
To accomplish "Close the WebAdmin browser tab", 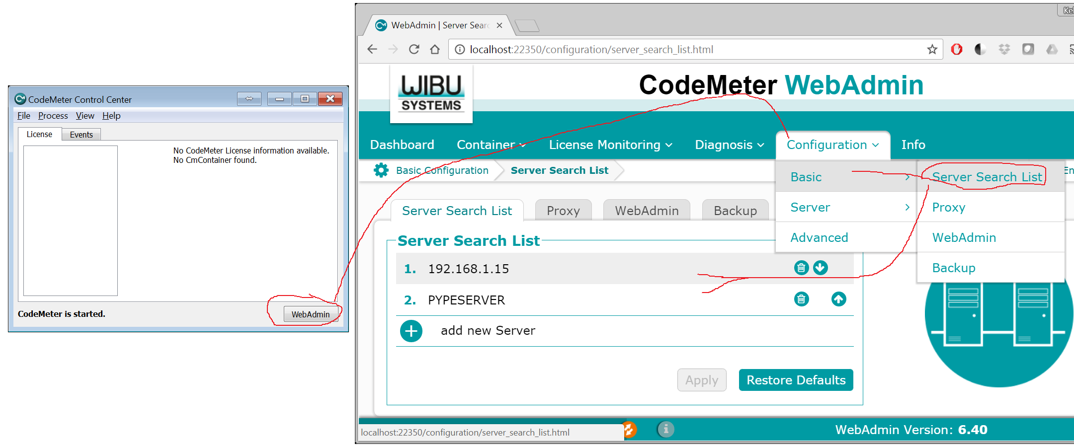I will tap(499, 25).
